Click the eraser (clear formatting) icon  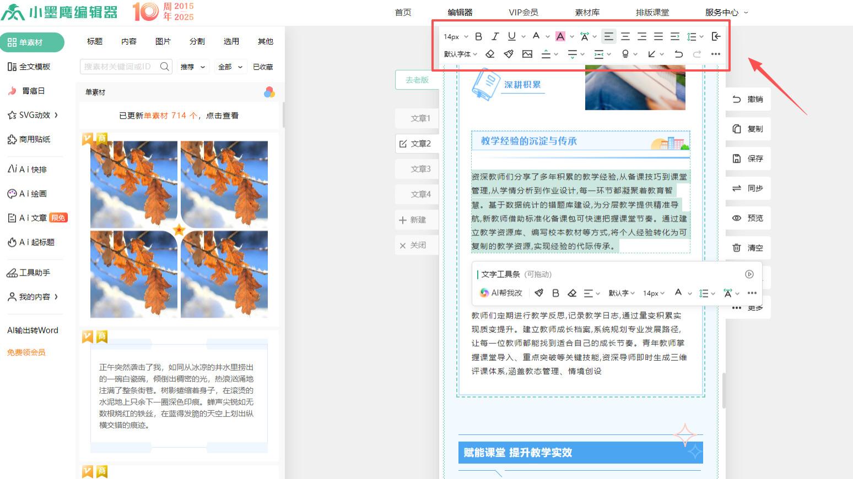click(490, 53)
